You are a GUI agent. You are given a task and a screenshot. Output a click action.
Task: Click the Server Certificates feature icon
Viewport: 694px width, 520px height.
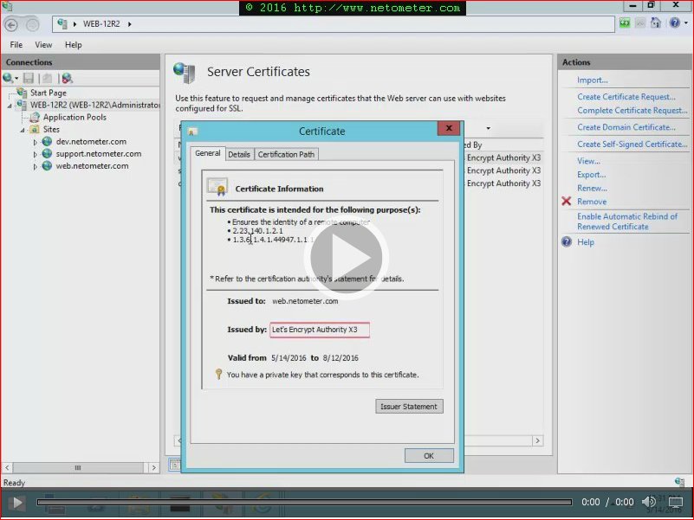[x=185, y=72]
